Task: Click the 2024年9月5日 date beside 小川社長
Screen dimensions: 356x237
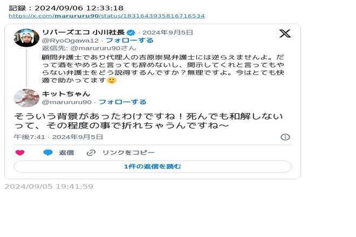Action: tap(167, 33)
